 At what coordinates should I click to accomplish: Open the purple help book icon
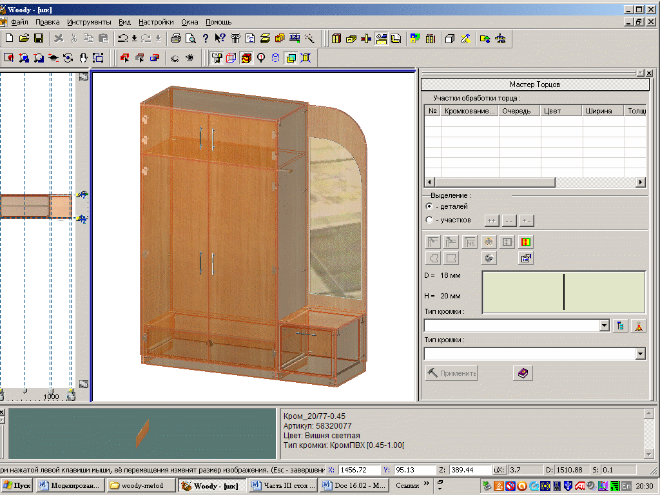coord(522,373)
